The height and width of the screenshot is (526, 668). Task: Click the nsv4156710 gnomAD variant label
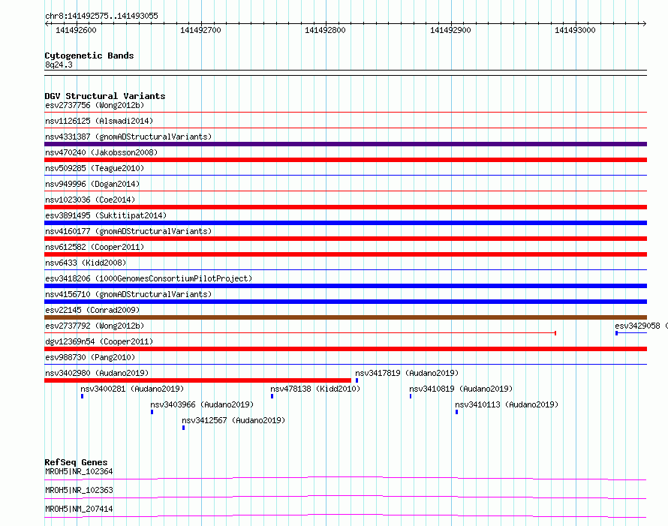[128, 294]
